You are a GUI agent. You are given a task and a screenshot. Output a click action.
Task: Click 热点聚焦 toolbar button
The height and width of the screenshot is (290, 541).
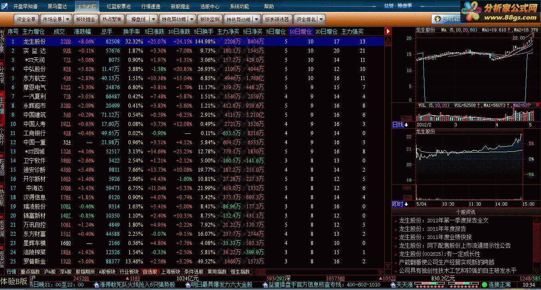(x=112, y=19)
